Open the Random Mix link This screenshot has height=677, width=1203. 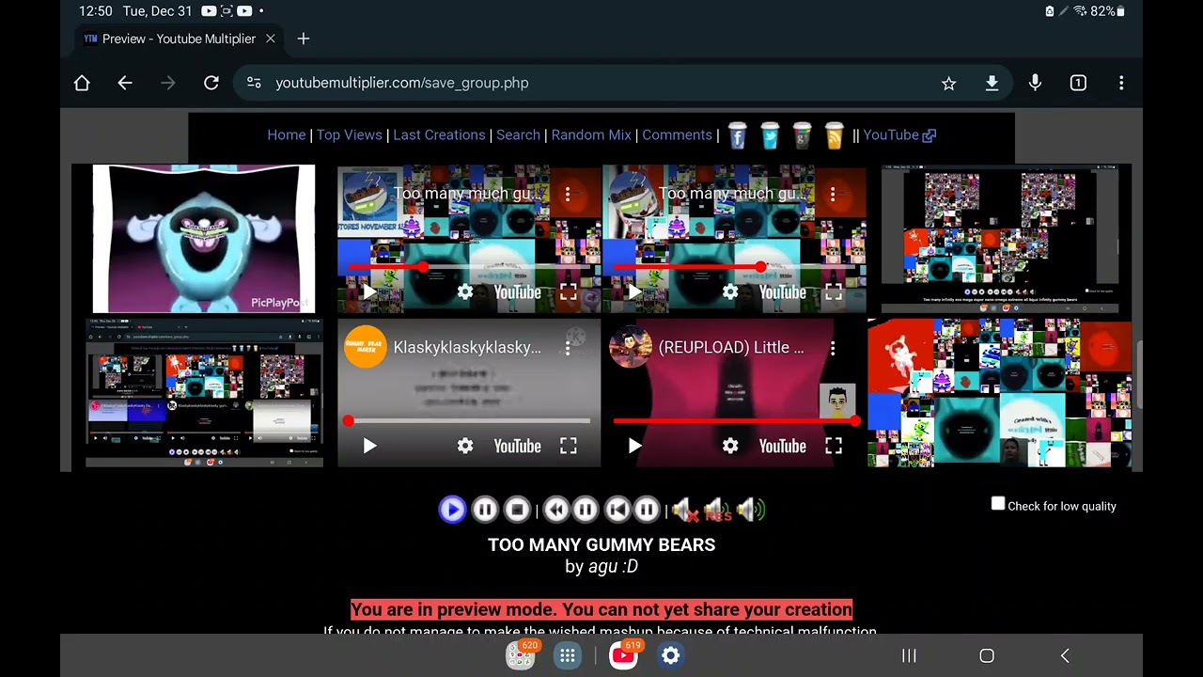coord(591,134)
